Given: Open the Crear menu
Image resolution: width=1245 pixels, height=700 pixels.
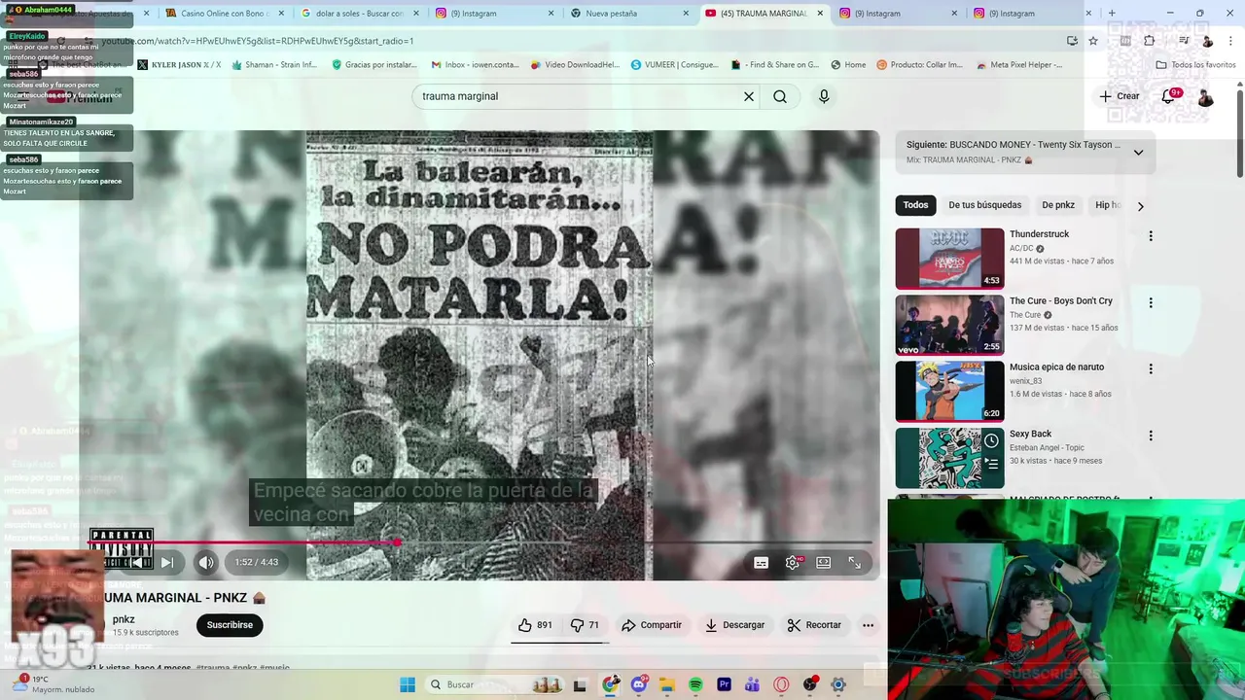Looking at the screenshot, I should [x=1120, y=96].
